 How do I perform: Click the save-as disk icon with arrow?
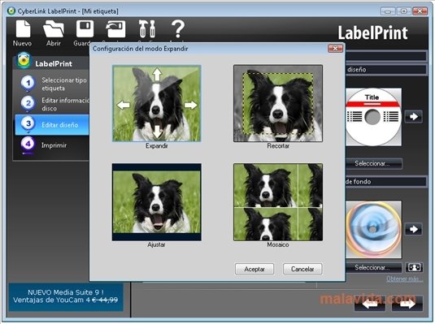(115, 28)
